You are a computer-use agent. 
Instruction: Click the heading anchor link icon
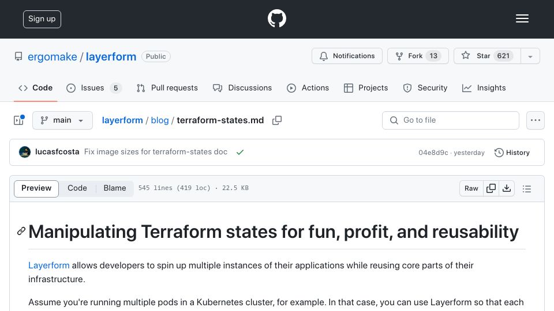click(x=21, y=232)
